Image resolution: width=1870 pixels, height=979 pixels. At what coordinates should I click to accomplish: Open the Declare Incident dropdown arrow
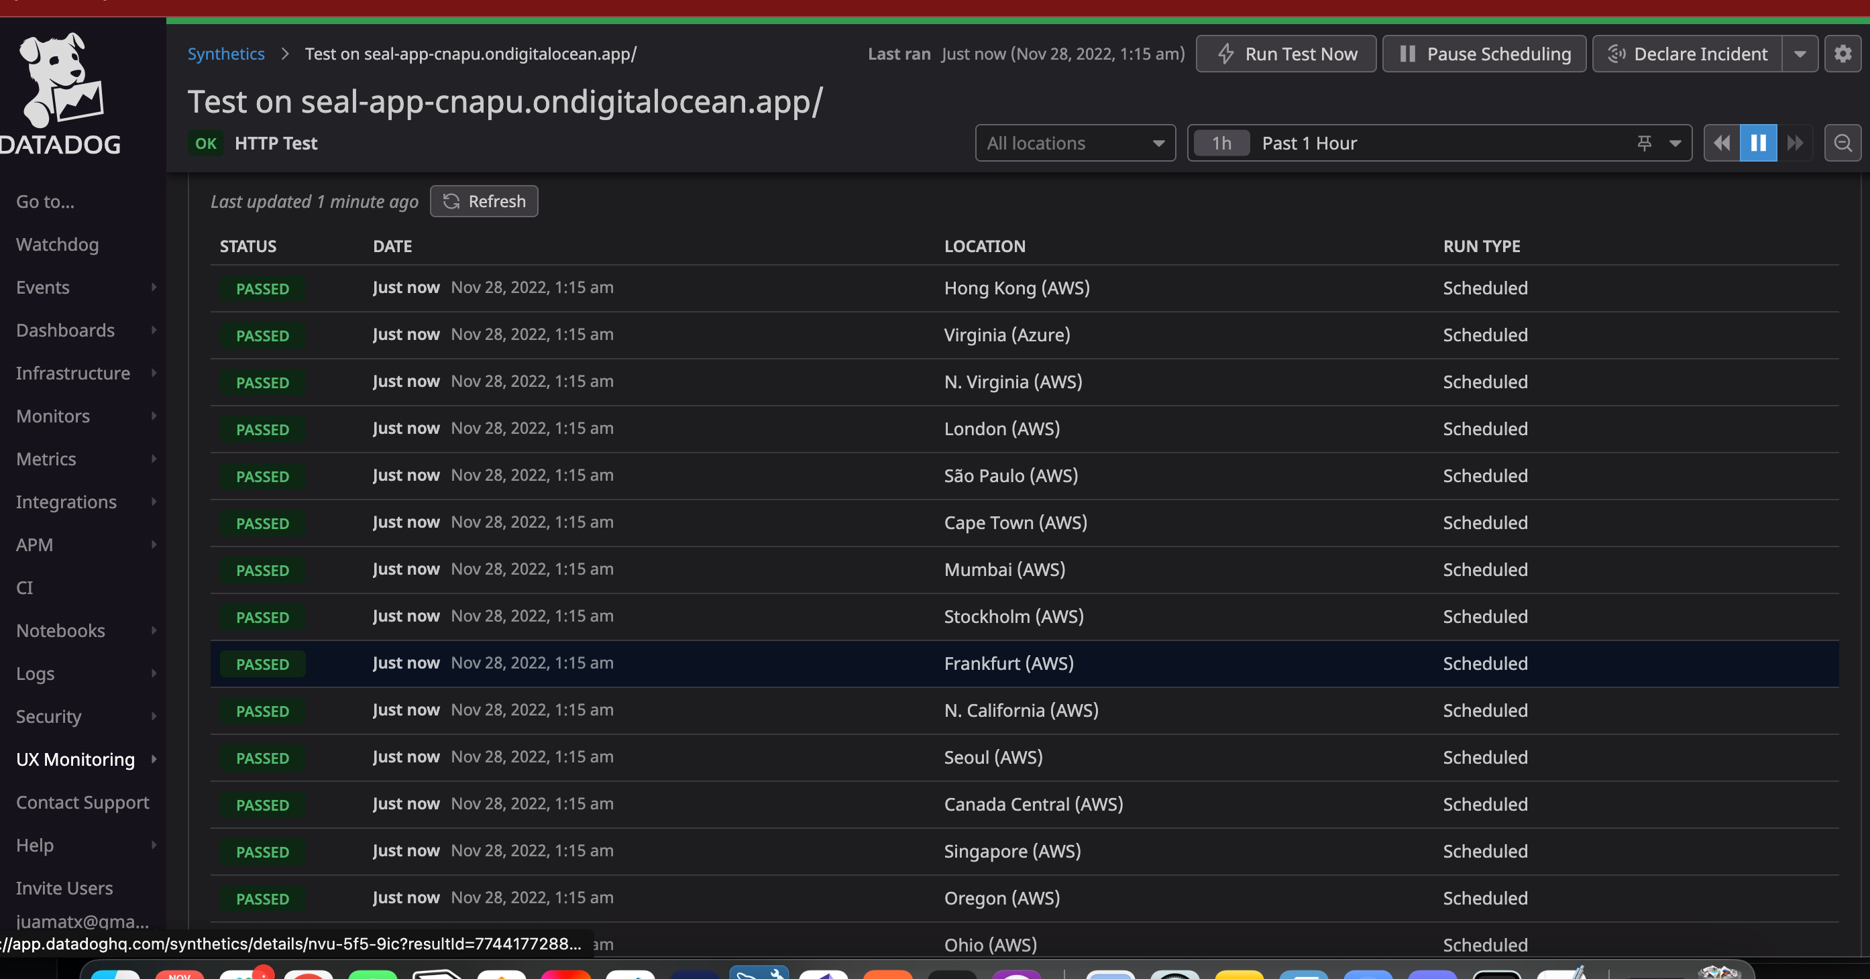click(1800, 54)
